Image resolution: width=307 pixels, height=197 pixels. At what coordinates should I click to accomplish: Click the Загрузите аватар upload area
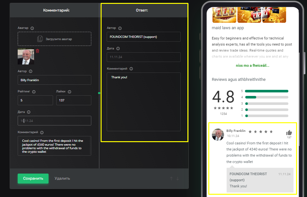point(54,39)
